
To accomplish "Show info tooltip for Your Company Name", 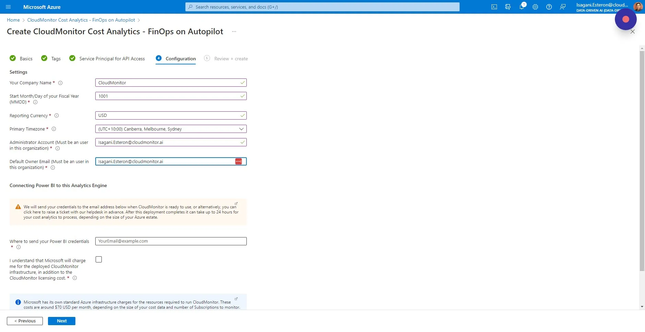I will tap(60, 83).
